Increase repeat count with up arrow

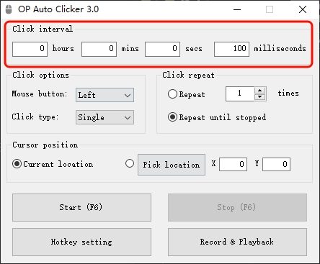click(259, 91)
